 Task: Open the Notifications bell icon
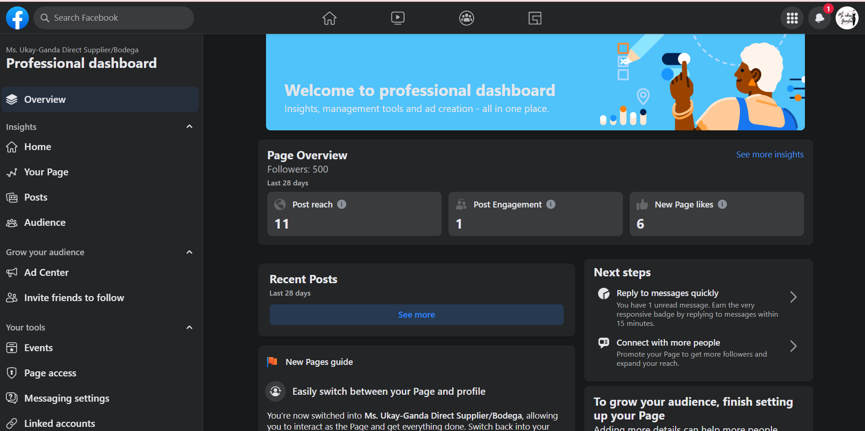pos(819,18)
